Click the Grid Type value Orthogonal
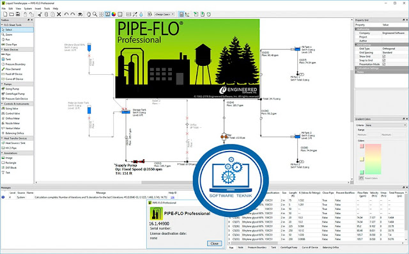 (x=389, y=49)
